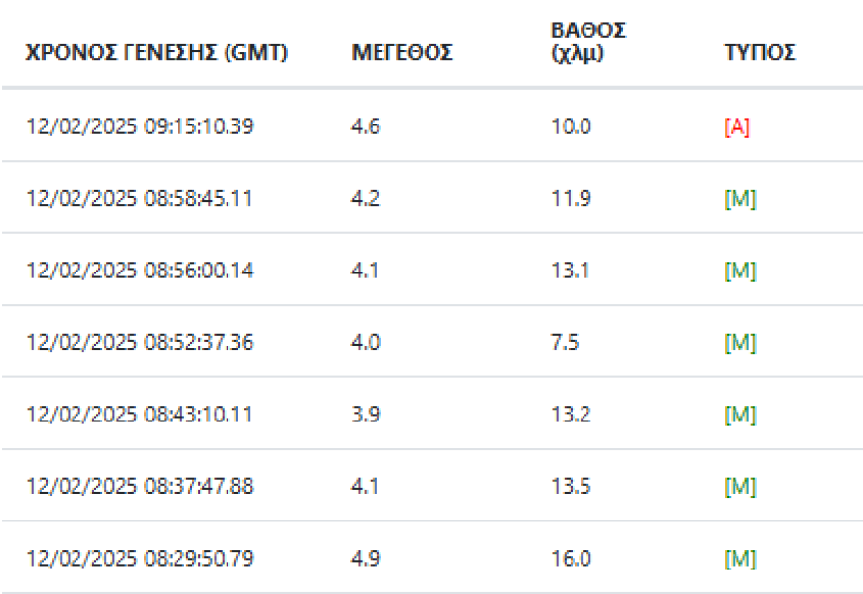Click the magnitude 4.9 value

(x=365, y=559)
